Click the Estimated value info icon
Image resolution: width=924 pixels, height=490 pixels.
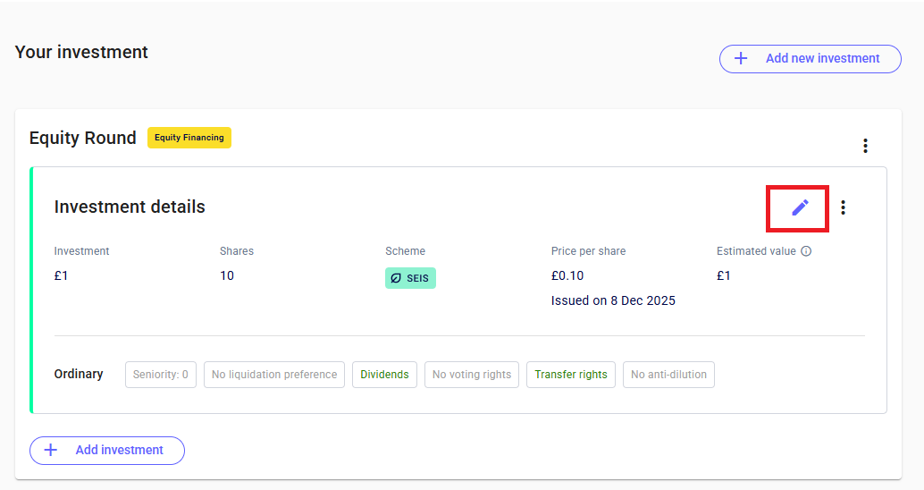pos(806,251)
